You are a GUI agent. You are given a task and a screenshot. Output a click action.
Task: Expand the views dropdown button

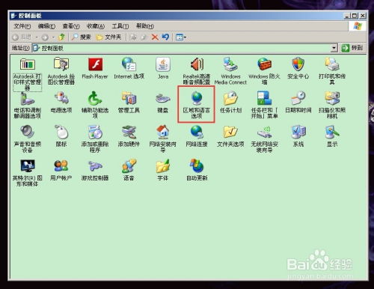coord(181,37)
